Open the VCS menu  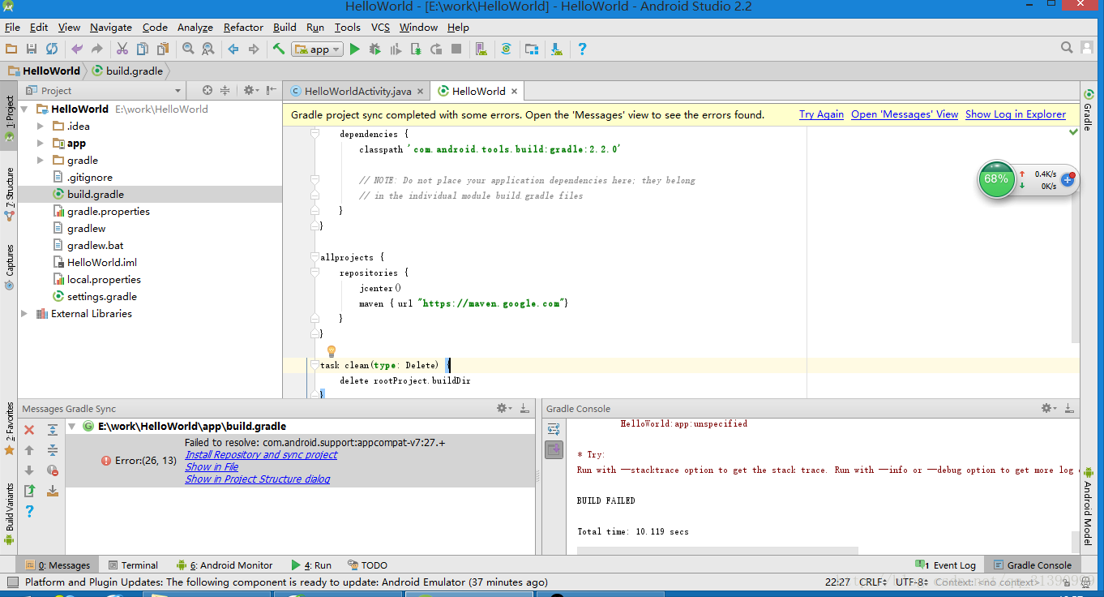[380, 27]
